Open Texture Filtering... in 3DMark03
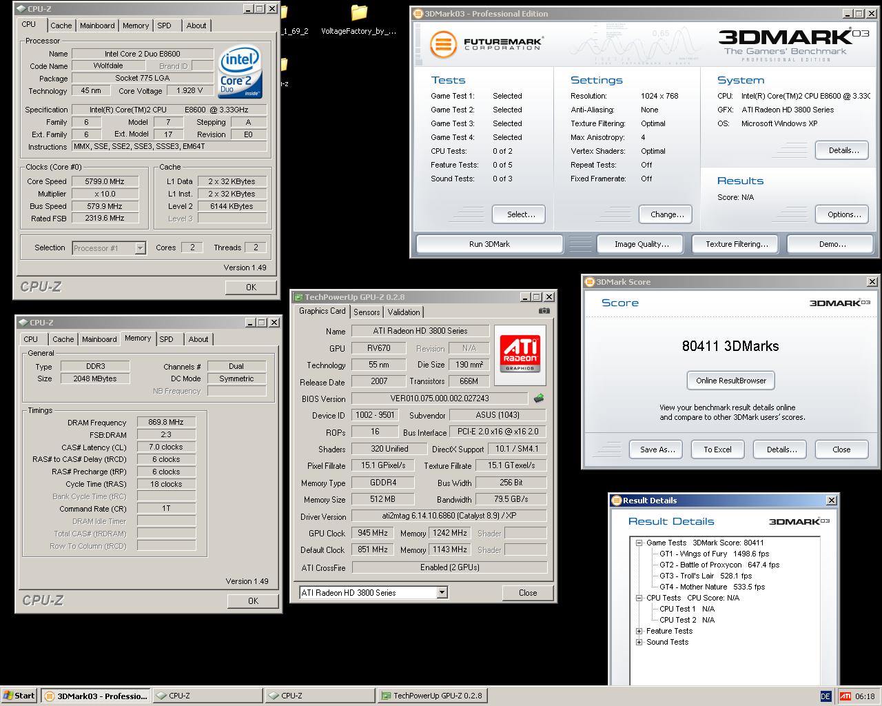 click(737, 244)
